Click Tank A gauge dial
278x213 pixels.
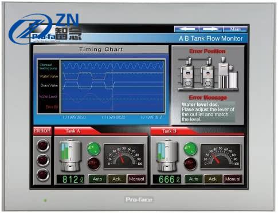click(124, 156)
